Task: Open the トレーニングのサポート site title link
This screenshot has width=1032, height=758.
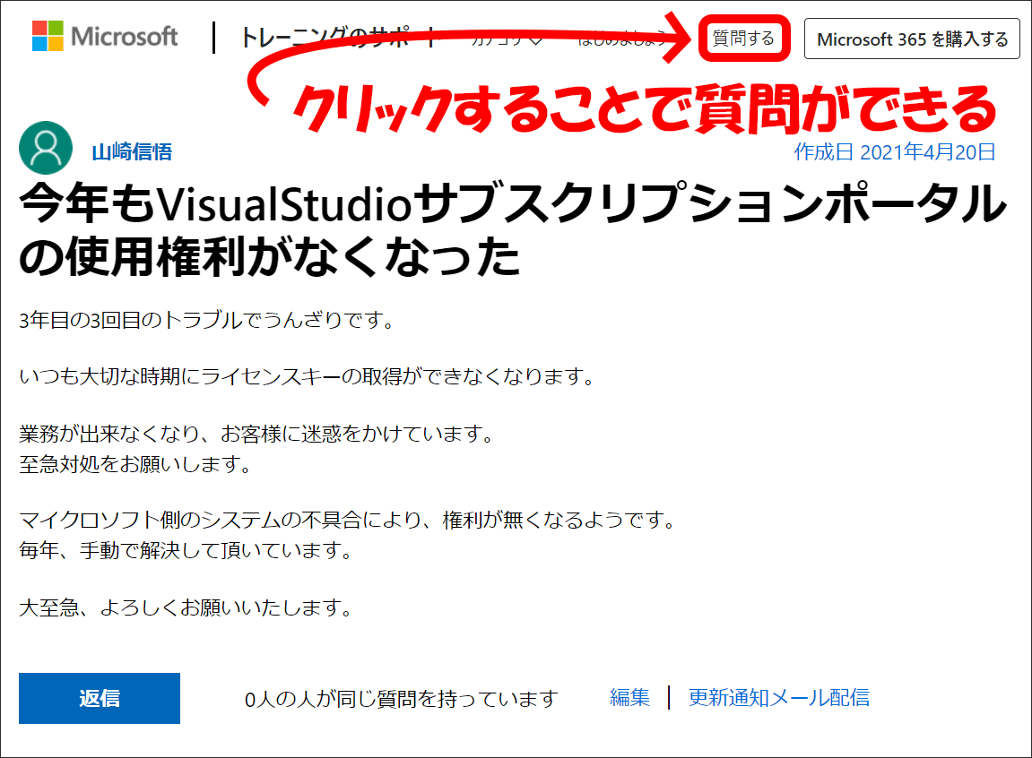Action: point(339,38)
